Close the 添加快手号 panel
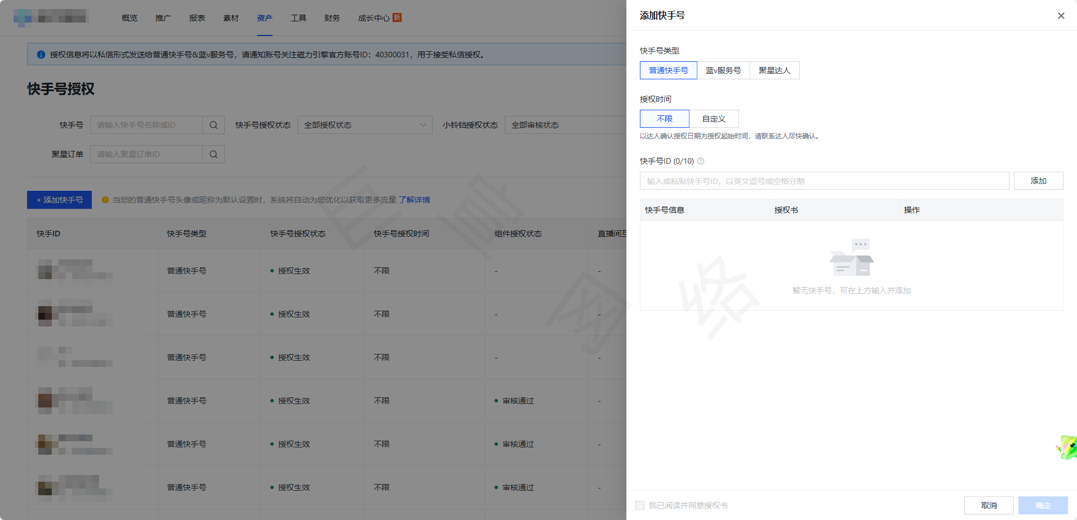 click(1061, 16)
